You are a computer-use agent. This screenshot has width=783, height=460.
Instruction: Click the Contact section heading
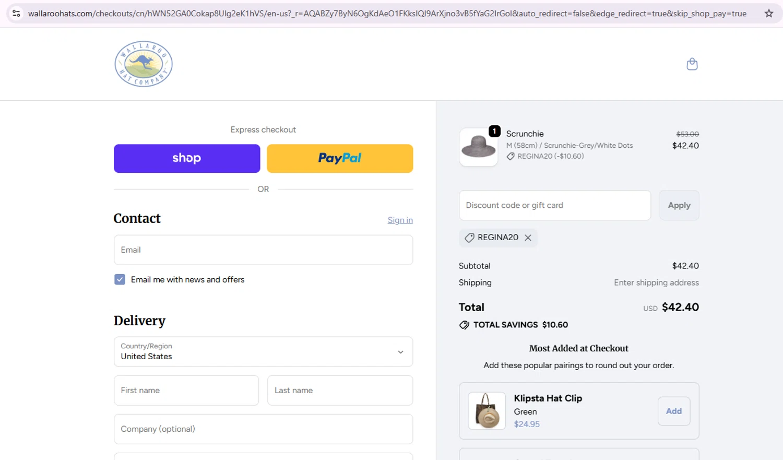tap(137, 218)
